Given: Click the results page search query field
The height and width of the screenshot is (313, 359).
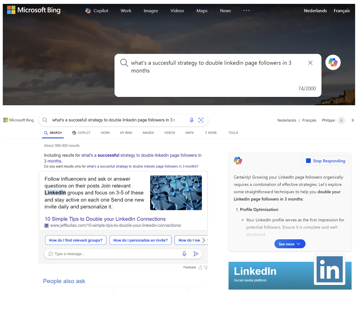Looking at the screenshot, I should (114, 120).
